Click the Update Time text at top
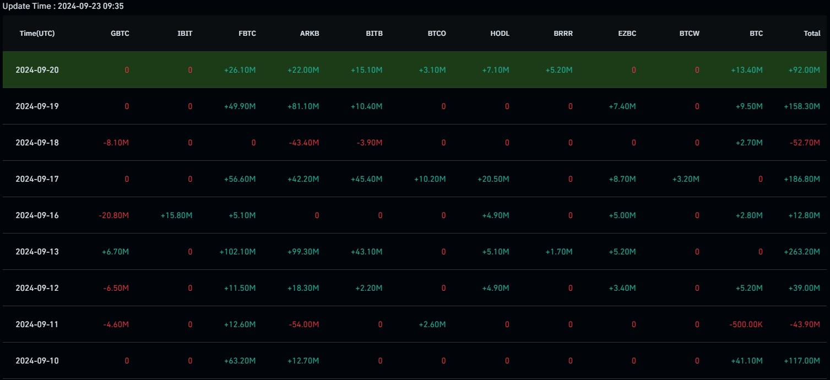 click(63, 6)
